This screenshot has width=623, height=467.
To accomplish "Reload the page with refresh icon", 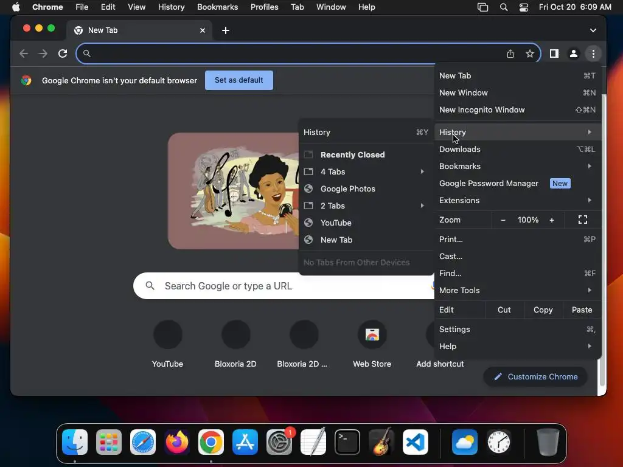I will (63, 54).
